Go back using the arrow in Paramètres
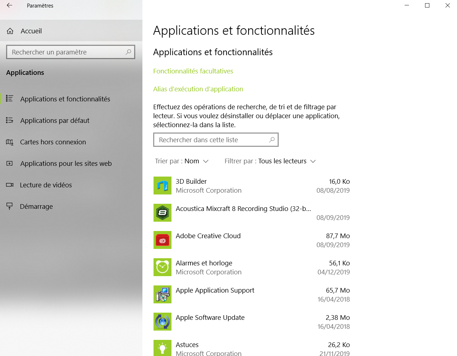 coord(10,5)
